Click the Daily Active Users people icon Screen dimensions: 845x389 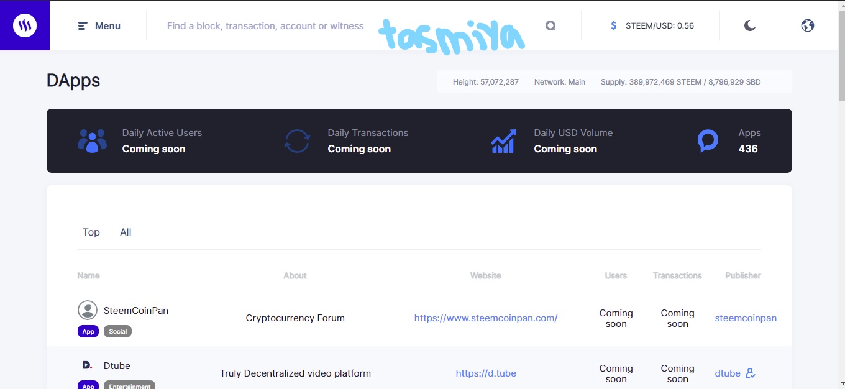(92, 141)
